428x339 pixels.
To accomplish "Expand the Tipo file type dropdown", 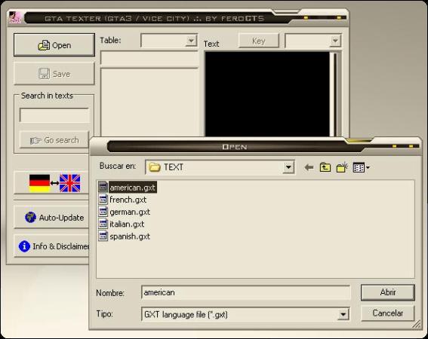I will click(x=343, y=314).
